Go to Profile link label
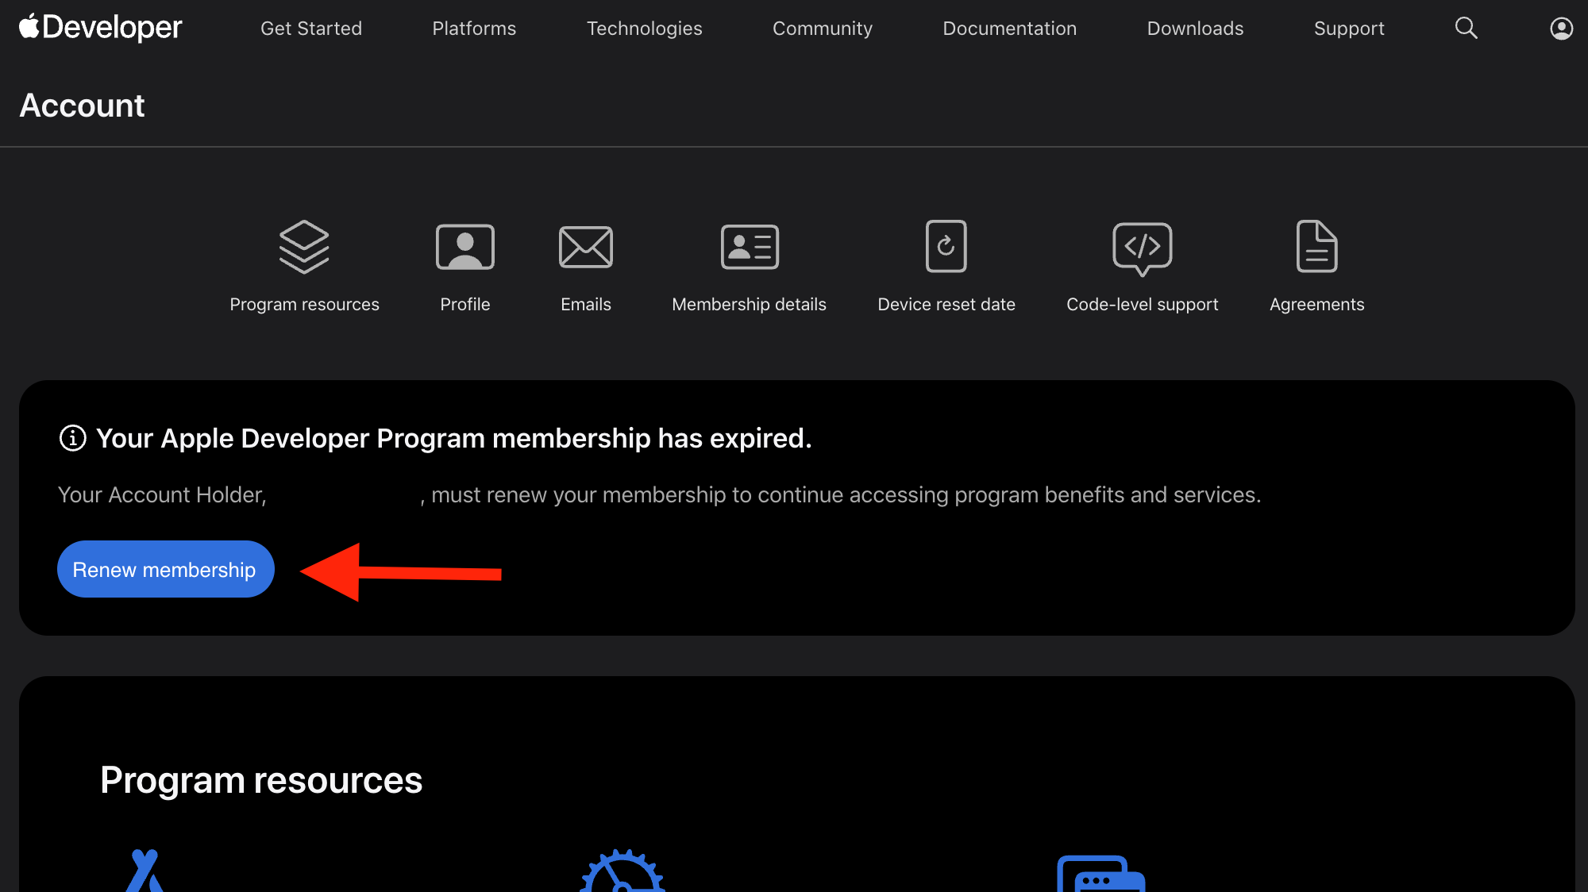 coord(465,305)
